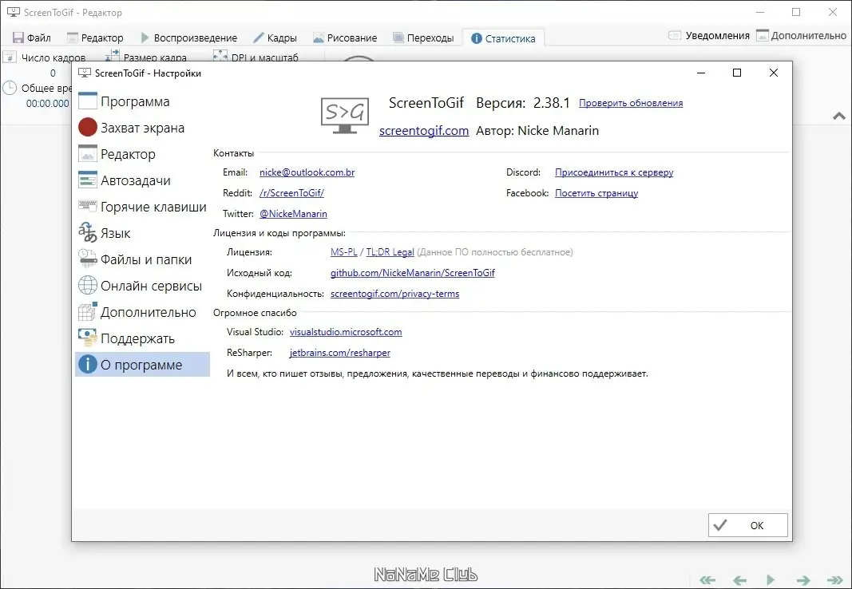Click the Общее время clock icon
Viewport: 852px width, 589px height.
(10, 88)
